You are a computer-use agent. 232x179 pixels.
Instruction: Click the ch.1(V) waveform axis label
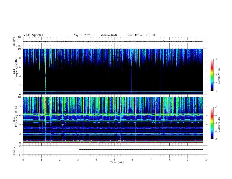point(14,42)
